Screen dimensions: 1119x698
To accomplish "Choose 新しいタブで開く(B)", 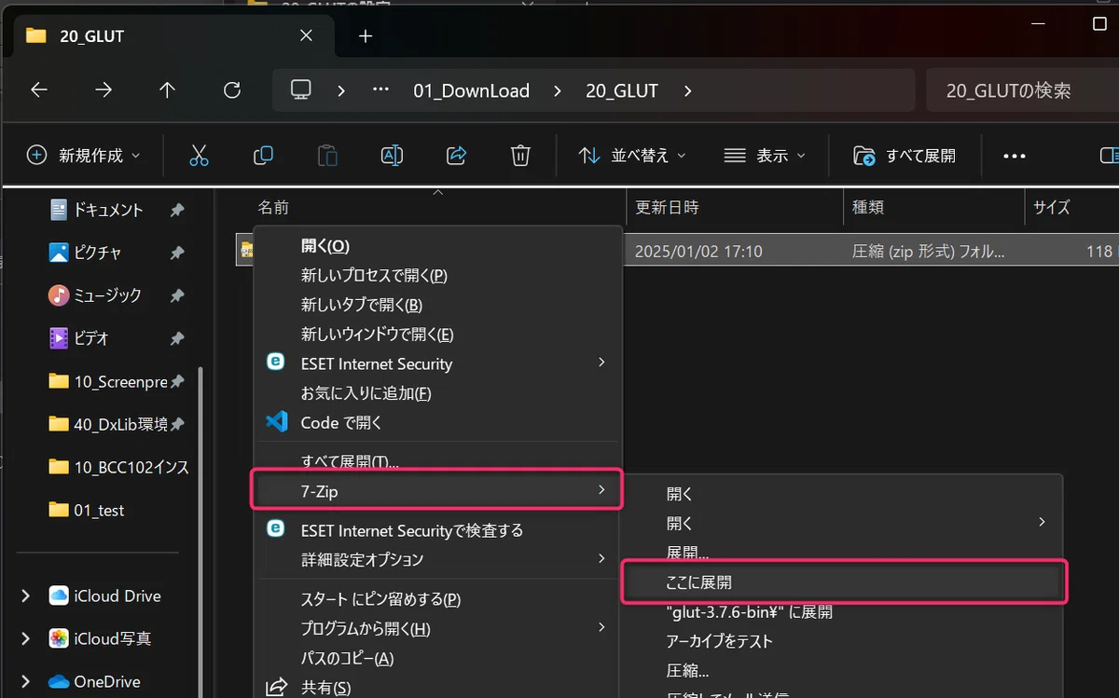I will 438,305.
